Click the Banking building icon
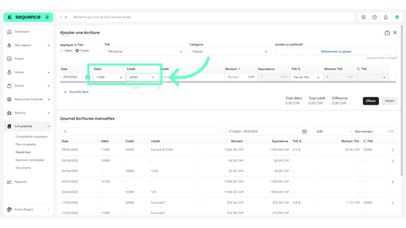 pyautogui.click(x=9, y=113)
